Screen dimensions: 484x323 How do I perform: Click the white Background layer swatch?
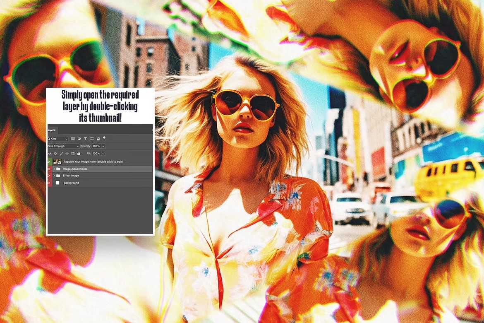click(x=58, y=182)
